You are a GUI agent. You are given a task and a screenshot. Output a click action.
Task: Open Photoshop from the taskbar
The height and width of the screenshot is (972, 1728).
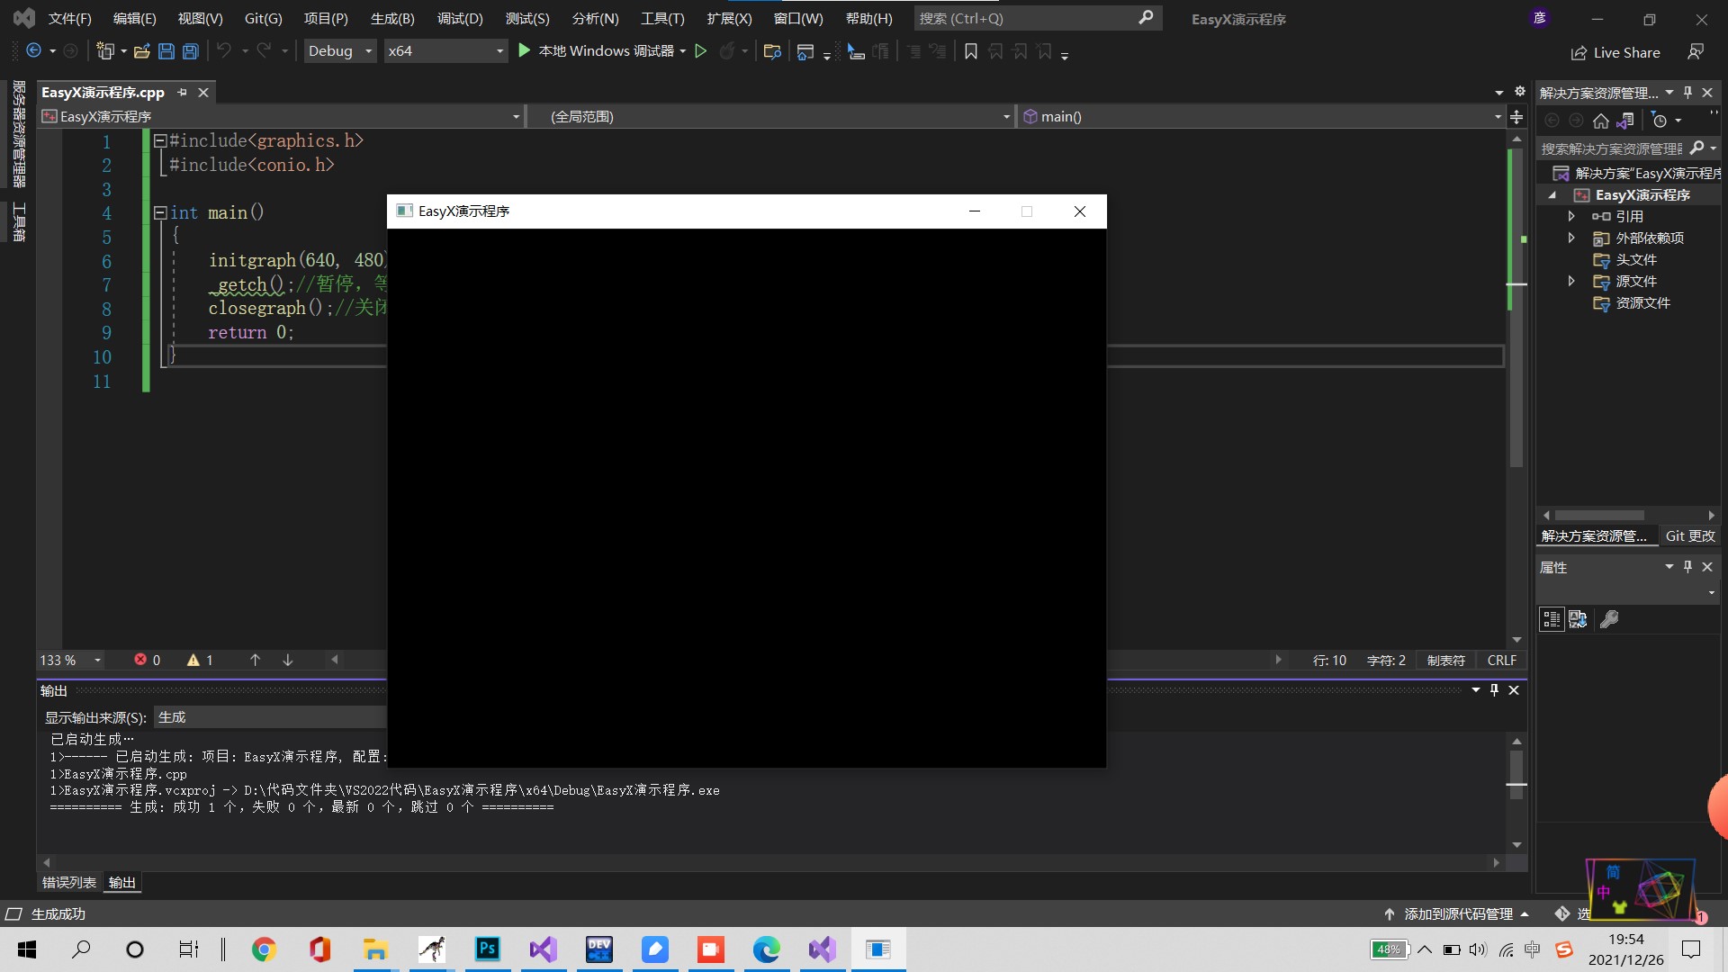coord(487,949)
